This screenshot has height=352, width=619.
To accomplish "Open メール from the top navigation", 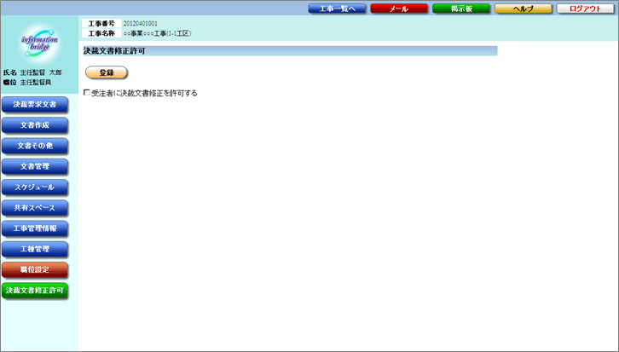I will (398, 9).
